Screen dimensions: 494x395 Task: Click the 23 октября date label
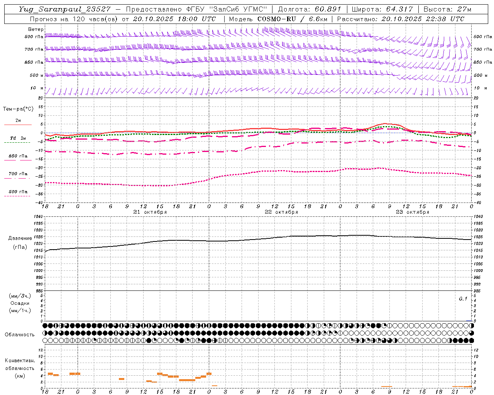(x=413, y=212)
